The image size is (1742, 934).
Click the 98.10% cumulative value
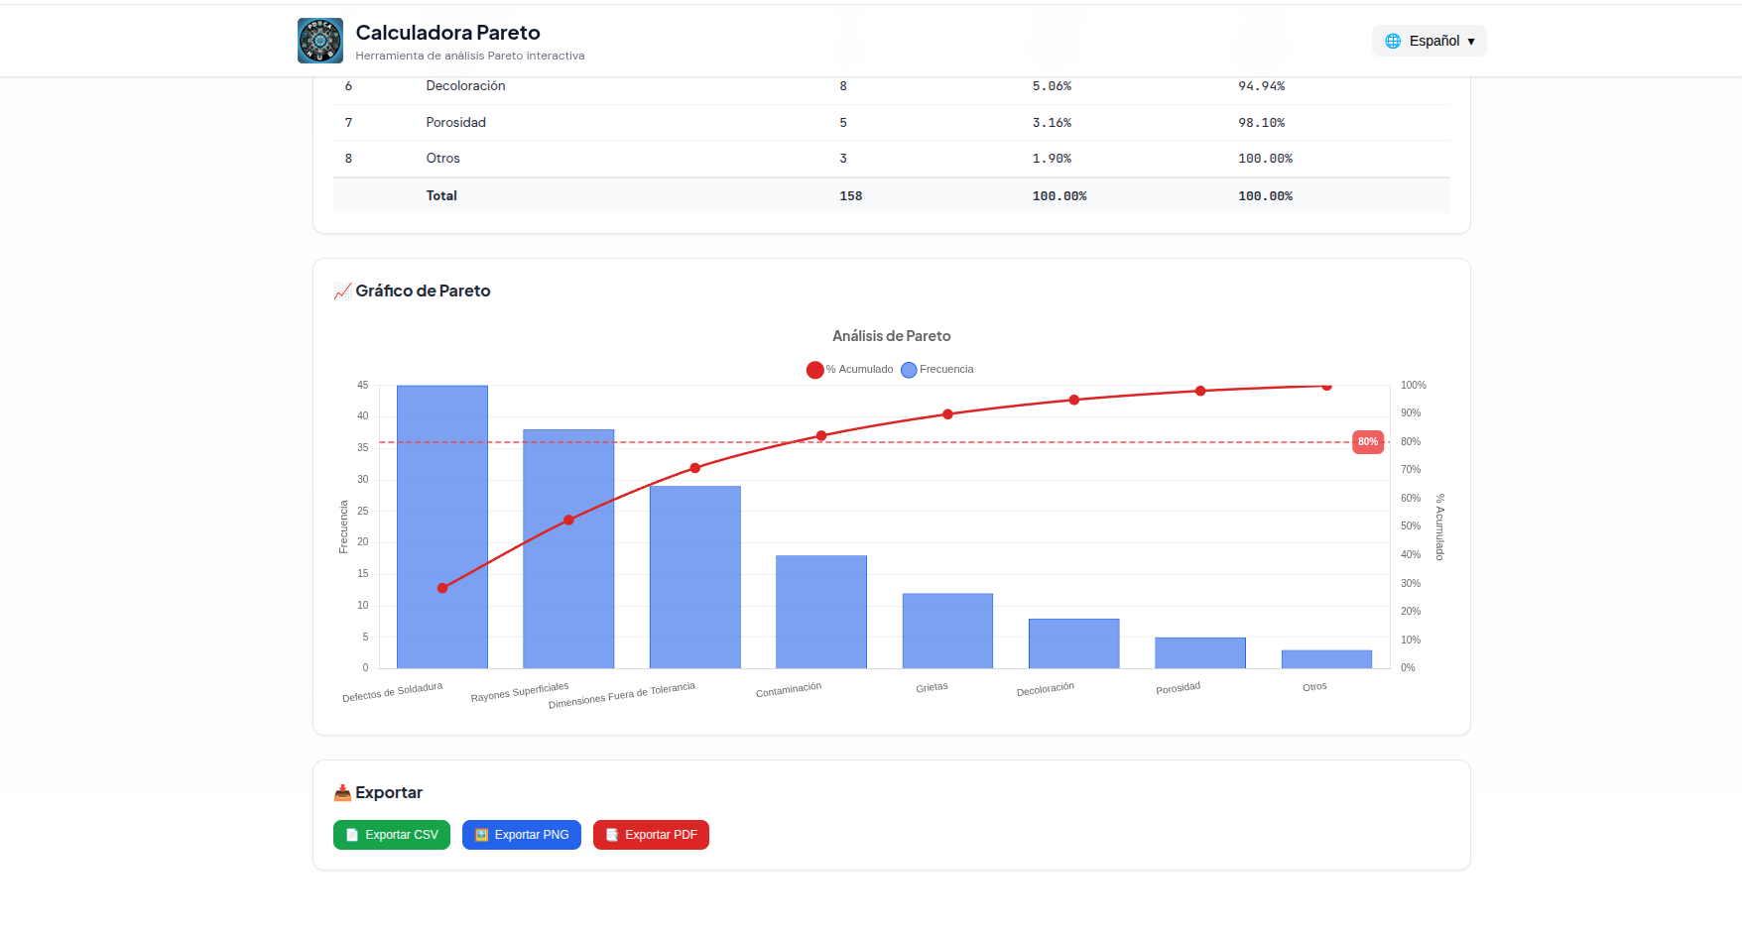(1262, 123)
